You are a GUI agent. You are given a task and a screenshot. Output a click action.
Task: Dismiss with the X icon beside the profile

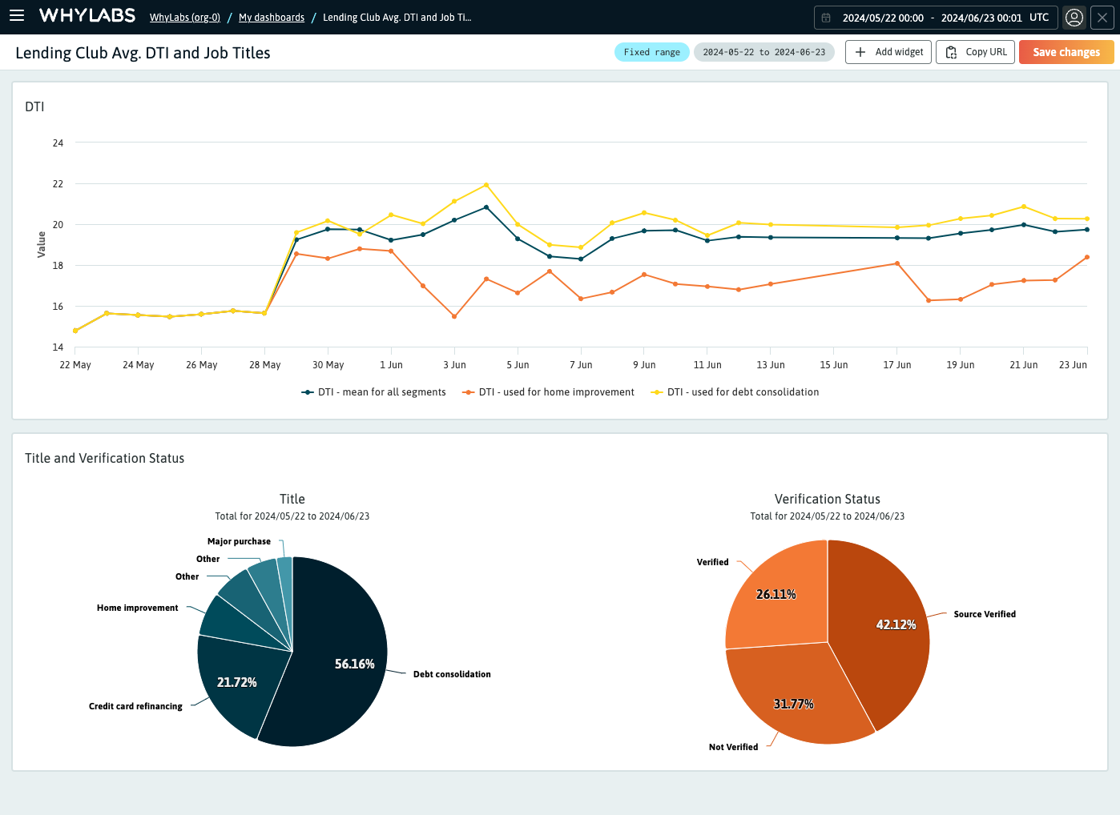[1102, 17]
